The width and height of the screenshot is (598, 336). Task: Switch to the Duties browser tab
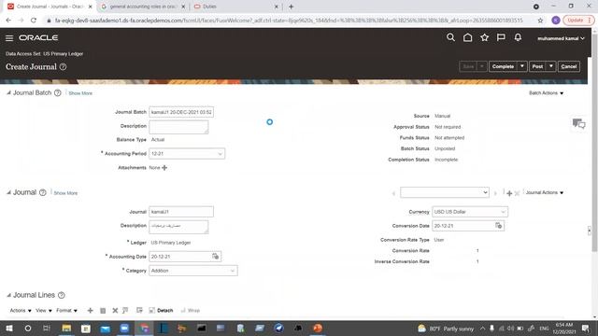pyautogui.click(x=236, y=7)
